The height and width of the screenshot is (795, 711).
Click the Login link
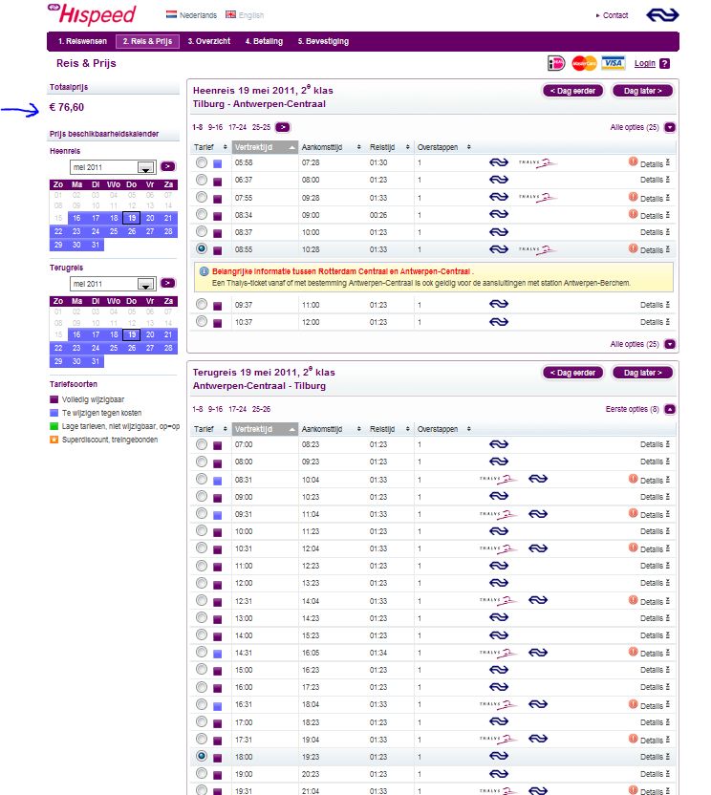click(x=644, y=64)
